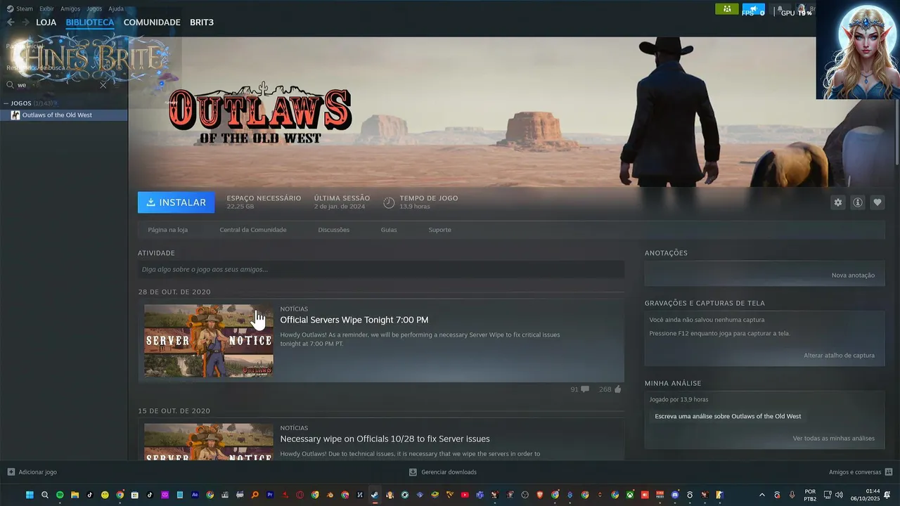
Task: Open After Effects from the taskbar
Action: click(195, 495)
